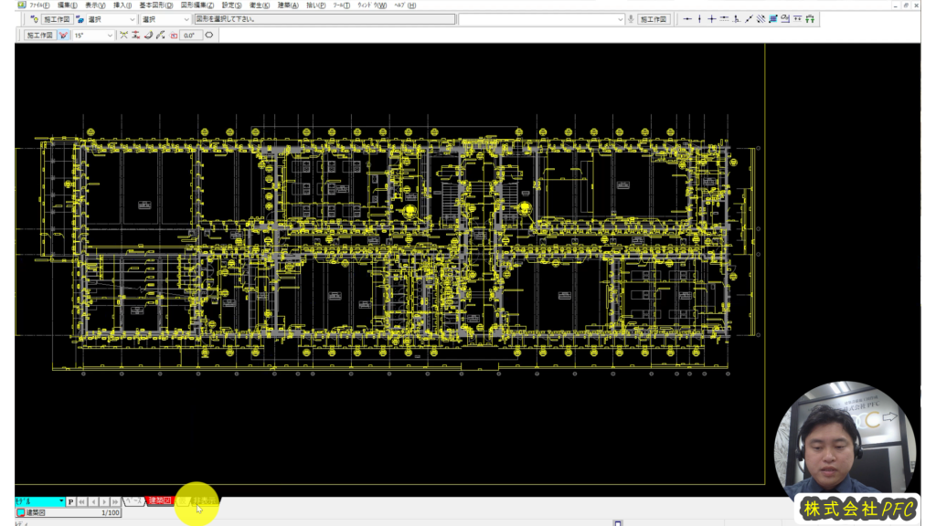
Task: Click the 0.0° angle input field
Action: click(190, 36)
